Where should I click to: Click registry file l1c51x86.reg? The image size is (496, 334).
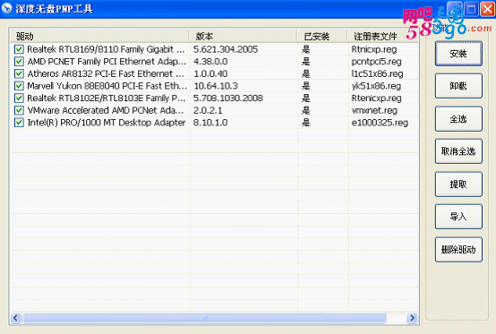pyautogui.click(x=378, y=73)
